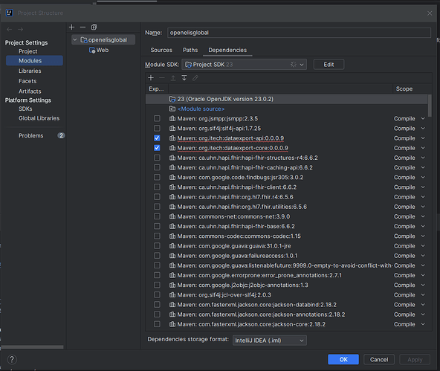Click the add module plus icon
The image size is (440, 371).
(72, 28)
